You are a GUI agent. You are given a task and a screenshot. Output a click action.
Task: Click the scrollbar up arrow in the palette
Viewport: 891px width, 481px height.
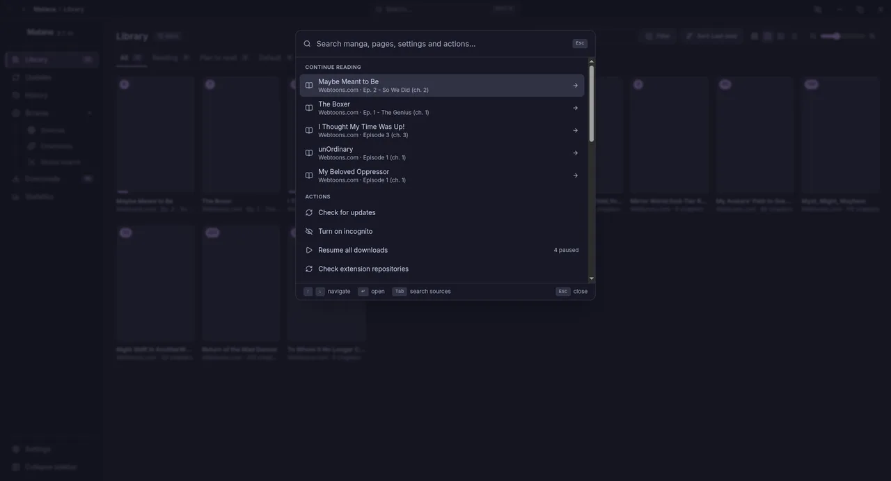592,61
